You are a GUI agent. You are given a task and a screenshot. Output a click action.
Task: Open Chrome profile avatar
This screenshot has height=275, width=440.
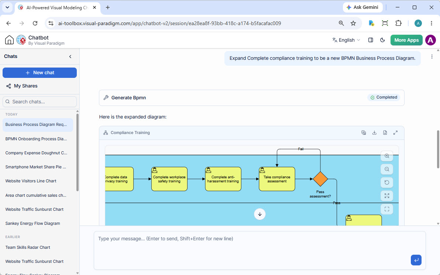pos(418,23)
